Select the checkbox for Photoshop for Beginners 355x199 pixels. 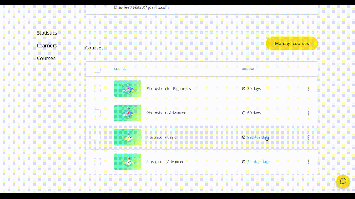pyautogui.click(x=97, y=88)
